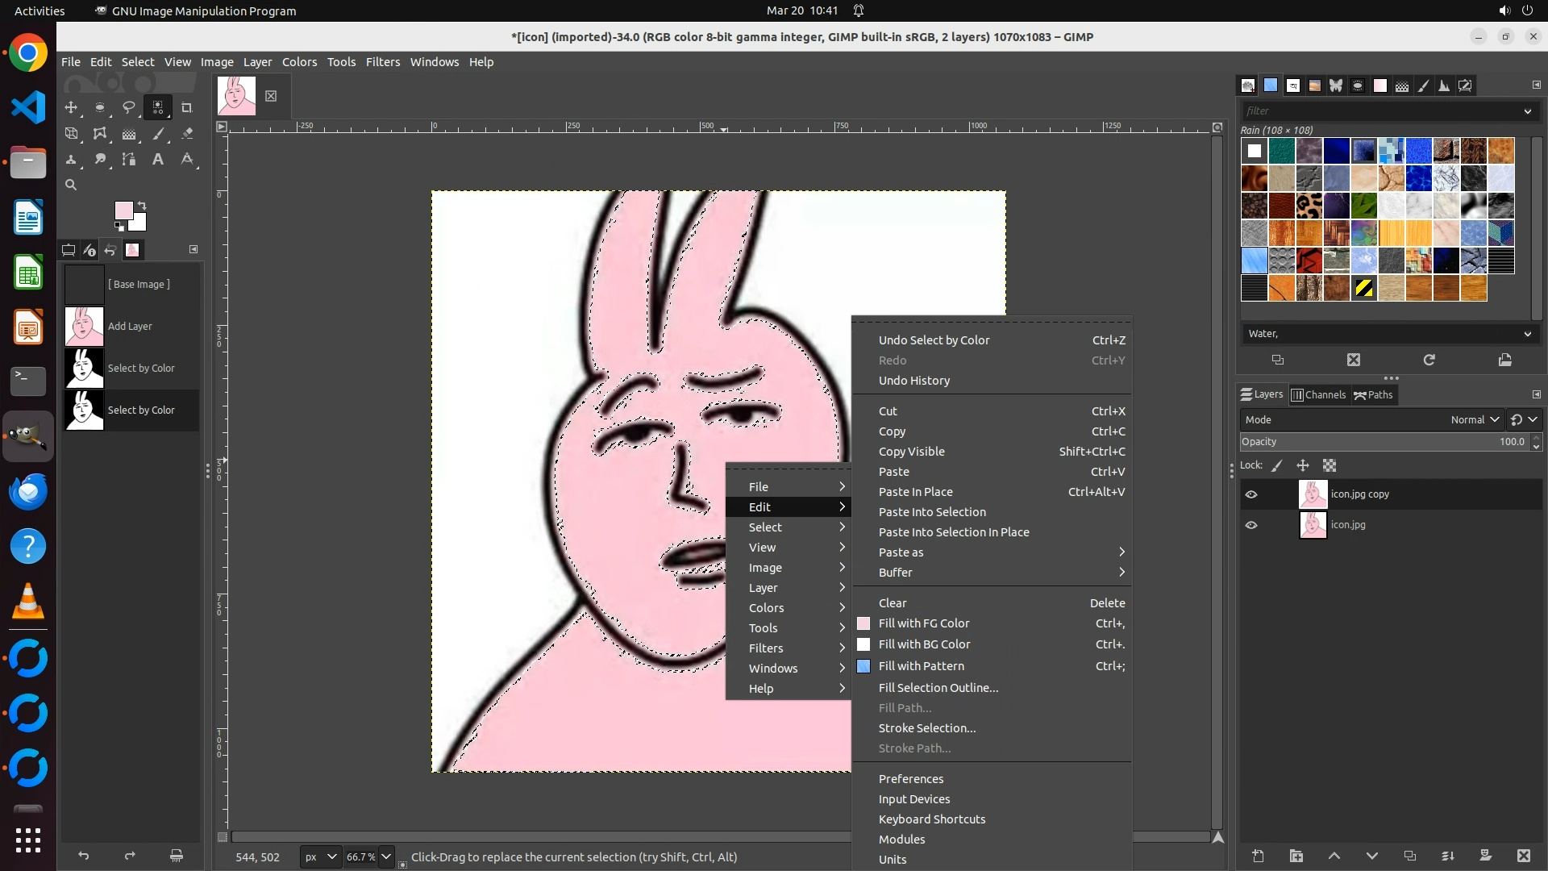Viewport: 1548px width, 871px height.
Task: Select the Free Select lasso tool
Action: click(129, 107)
